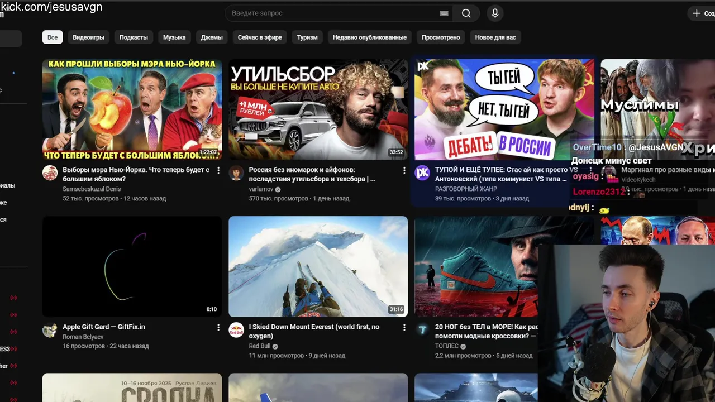This screenshot has height=402, width=715.
Task: Open the Apple logo video thumbnail
Action: pyautogui.click(x=132, y=266)
